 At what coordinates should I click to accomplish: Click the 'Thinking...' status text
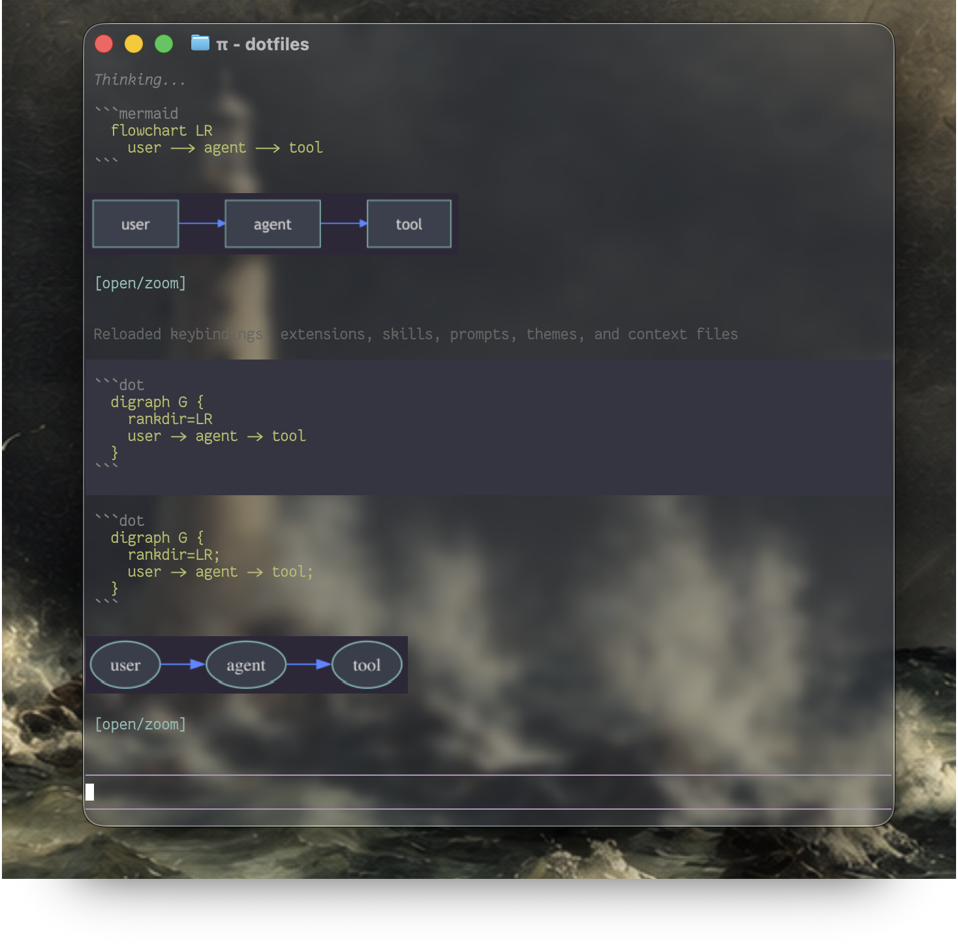pos(140,80)
